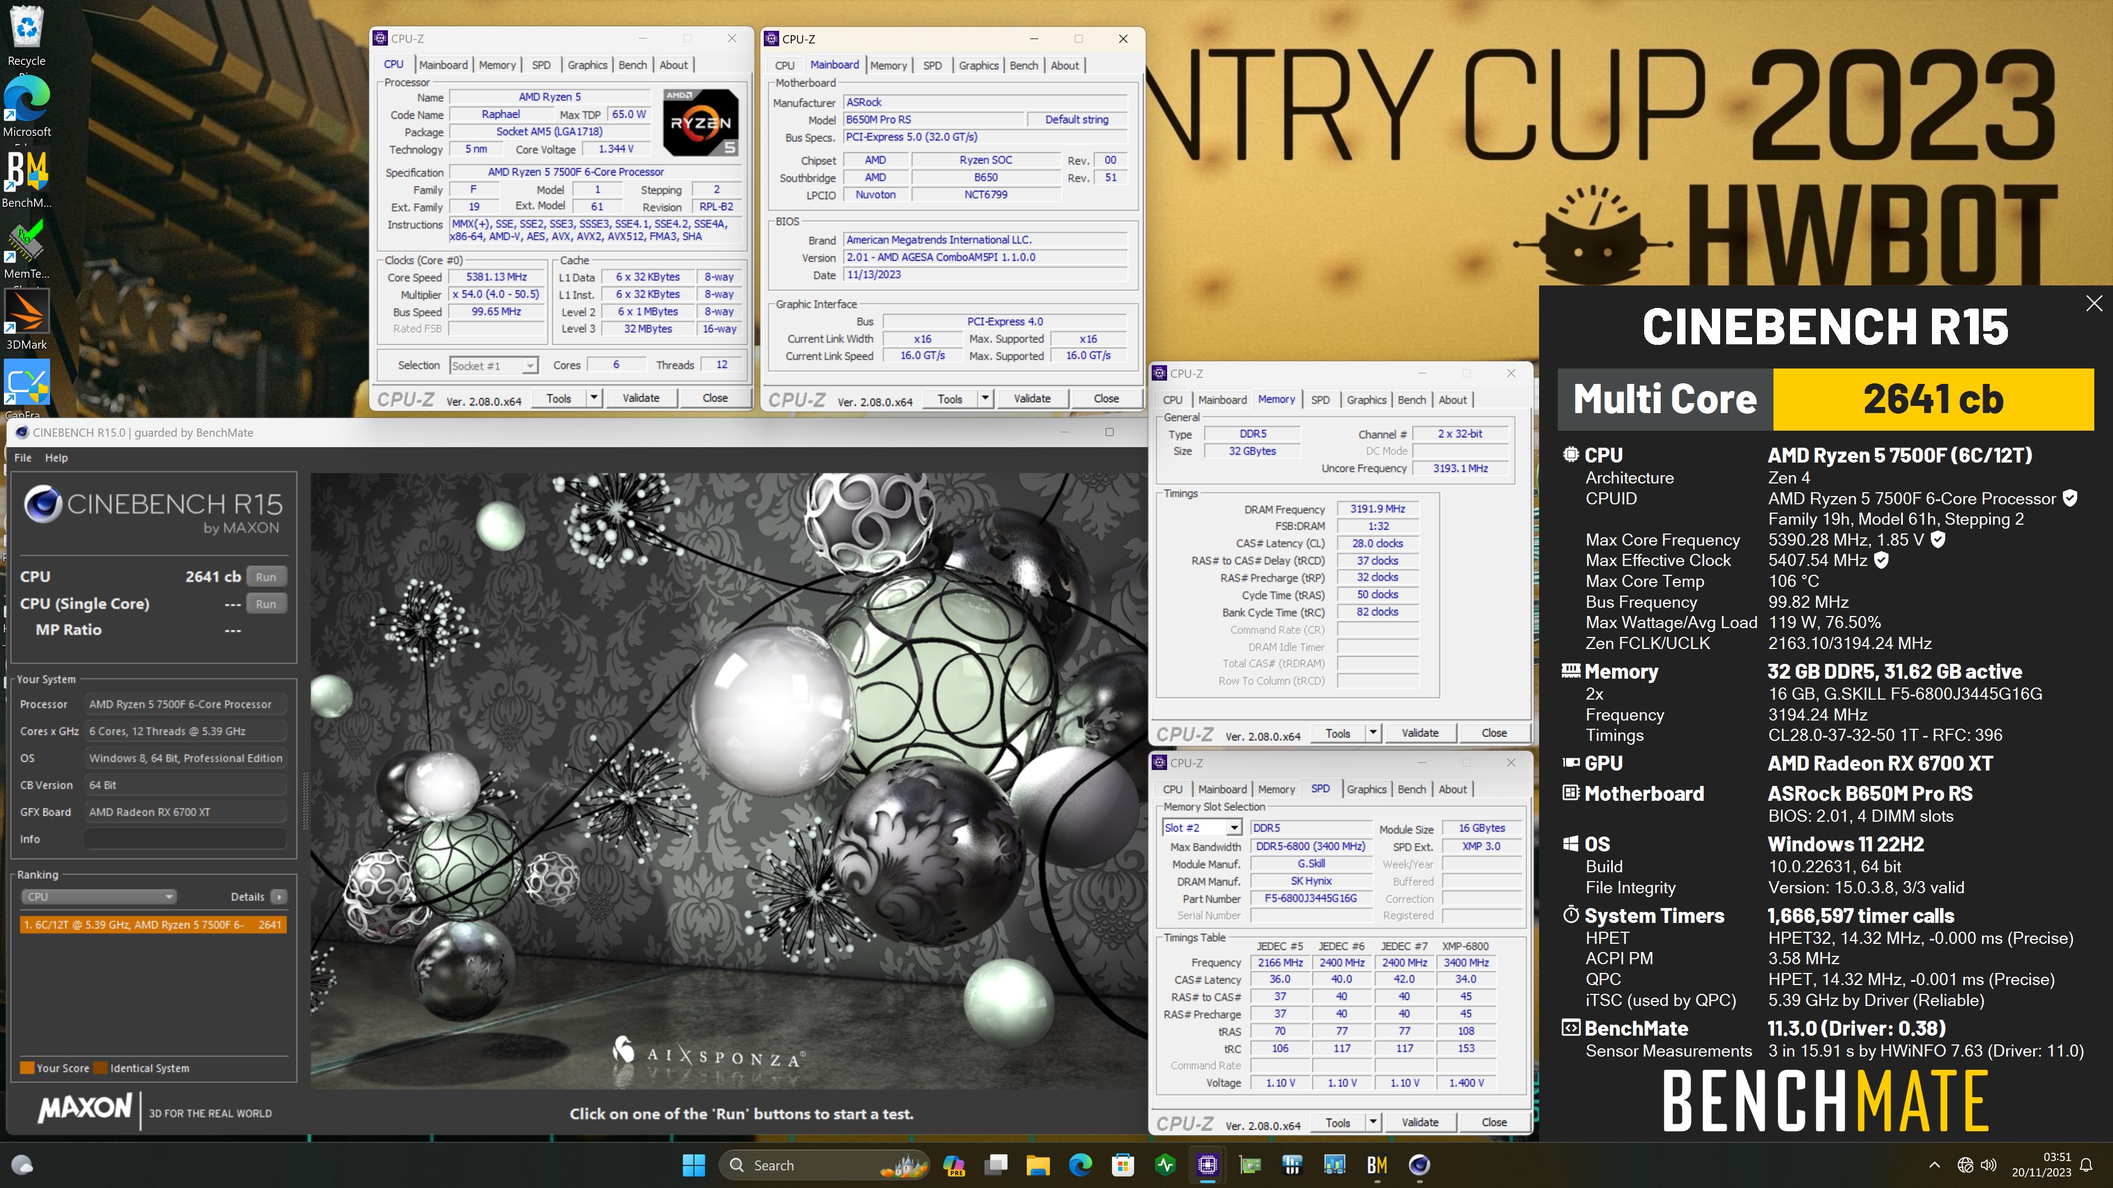The height and width of the screenshot is (1188, 2113).
Task: Click Close button in CPU-Z Memory window
Action: [x=1494, y=733]
